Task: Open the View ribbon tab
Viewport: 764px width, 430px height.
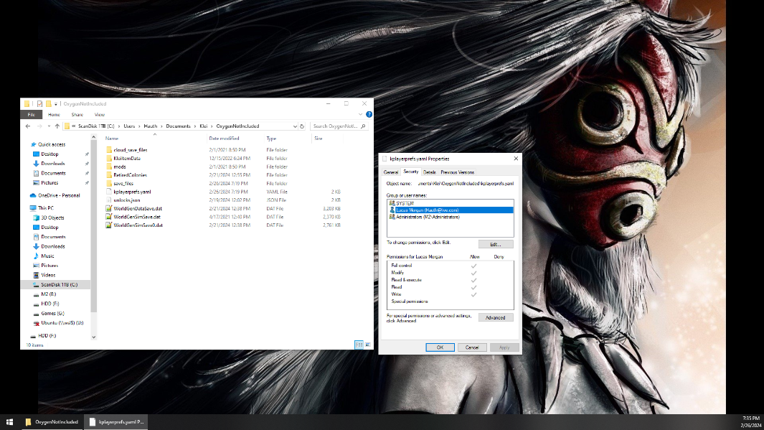Action: (x=100, y=114)
